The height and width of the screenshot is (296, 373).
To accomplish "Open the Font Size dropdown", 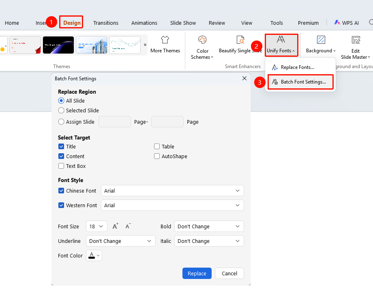I will point(96,226).
